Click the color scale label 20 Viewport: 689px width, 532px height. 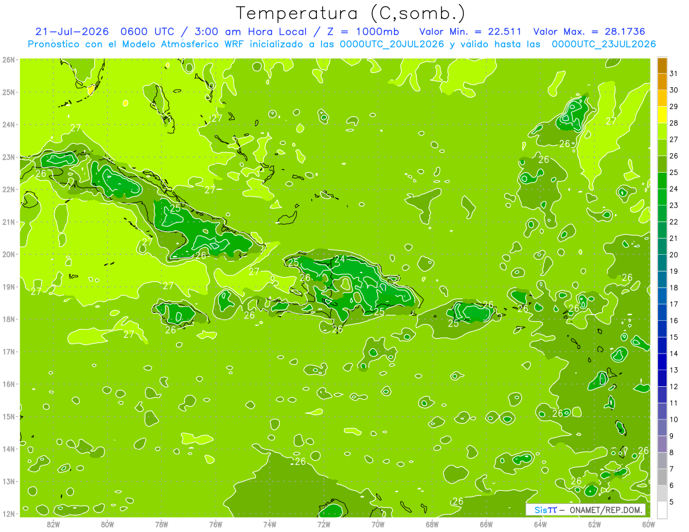673,255
